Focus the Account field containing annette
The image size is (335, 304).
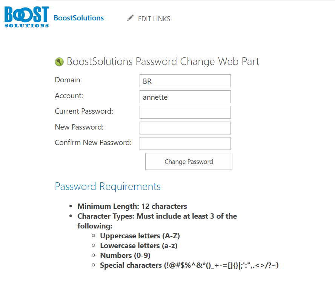point(185,97)
